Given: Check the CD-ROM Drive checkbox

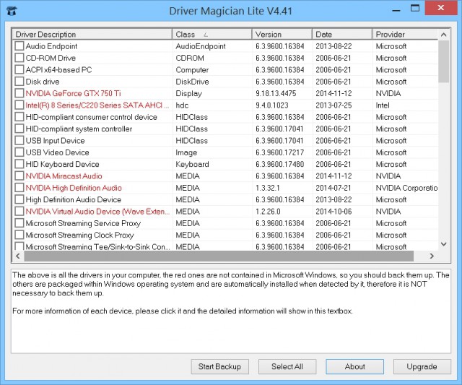Looking at the screenshot, I should (x=19, y=58).
